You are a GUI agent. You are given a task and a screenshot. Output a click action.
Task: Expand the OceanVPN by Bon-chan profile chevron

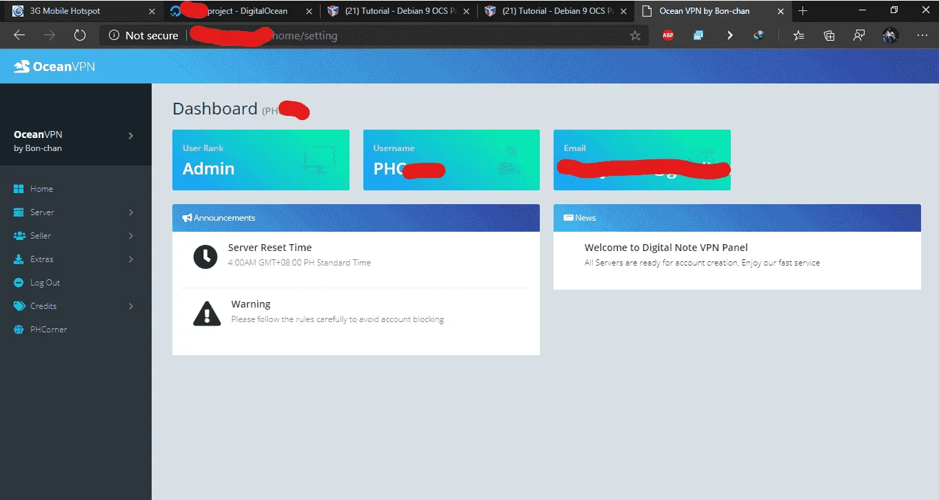coord(131,136)
